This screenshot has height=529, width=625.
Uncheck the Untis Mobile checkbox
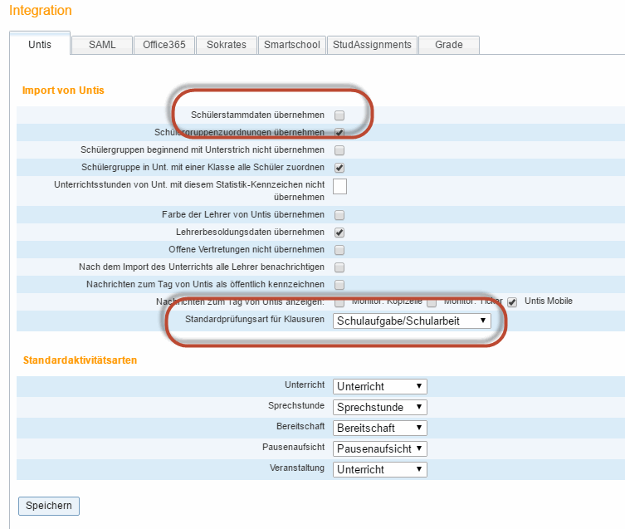tap(513, 301)
